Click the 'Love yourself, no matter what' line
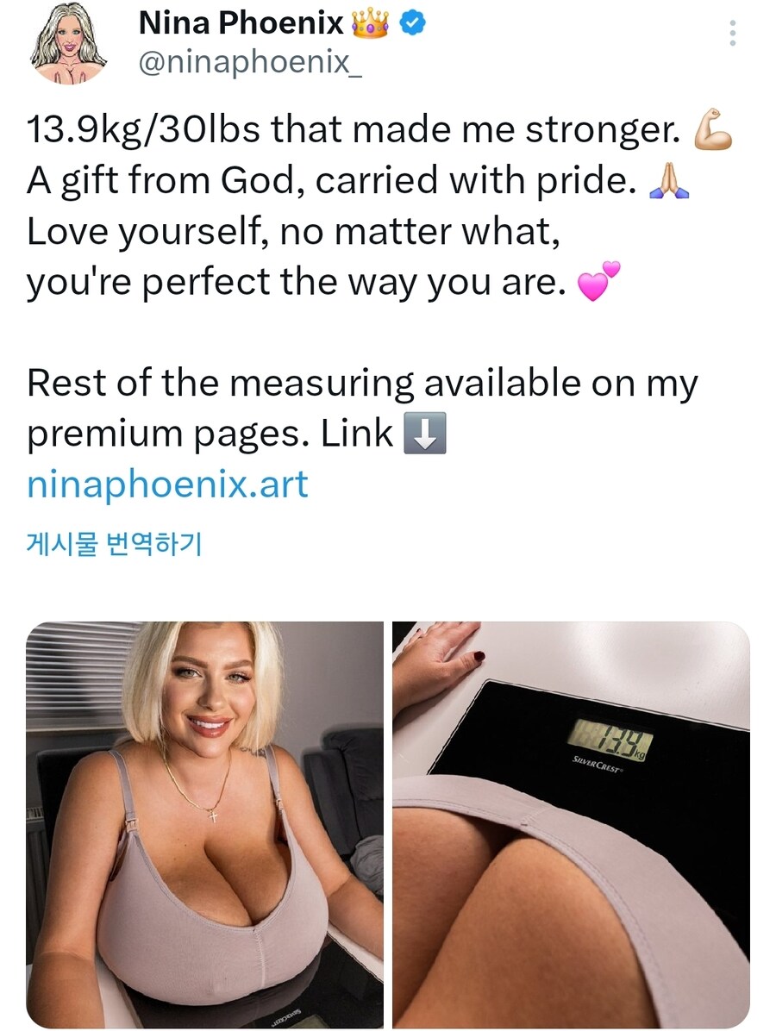Screen dimensions: 776x1031 point(293,231)
